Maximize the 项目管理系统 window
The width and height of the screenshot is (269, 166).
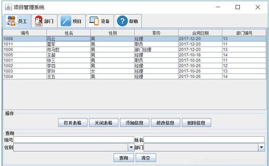(x=238, y=7)
